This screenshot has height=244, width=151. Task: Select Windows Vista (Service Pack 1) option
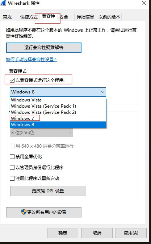[58, 106]
